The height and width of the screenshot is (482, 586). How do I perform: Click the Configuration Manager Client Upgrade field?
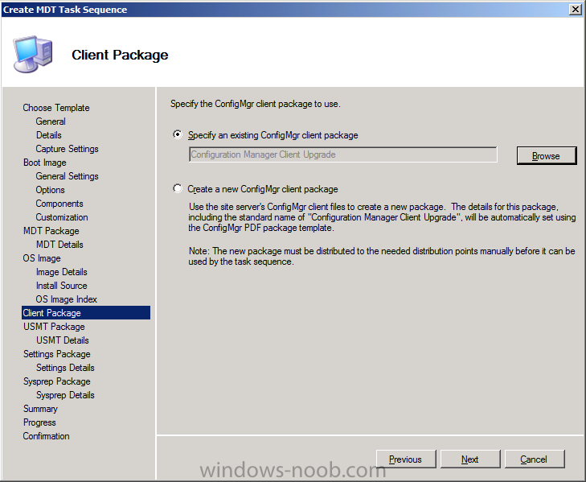[342, 154]
